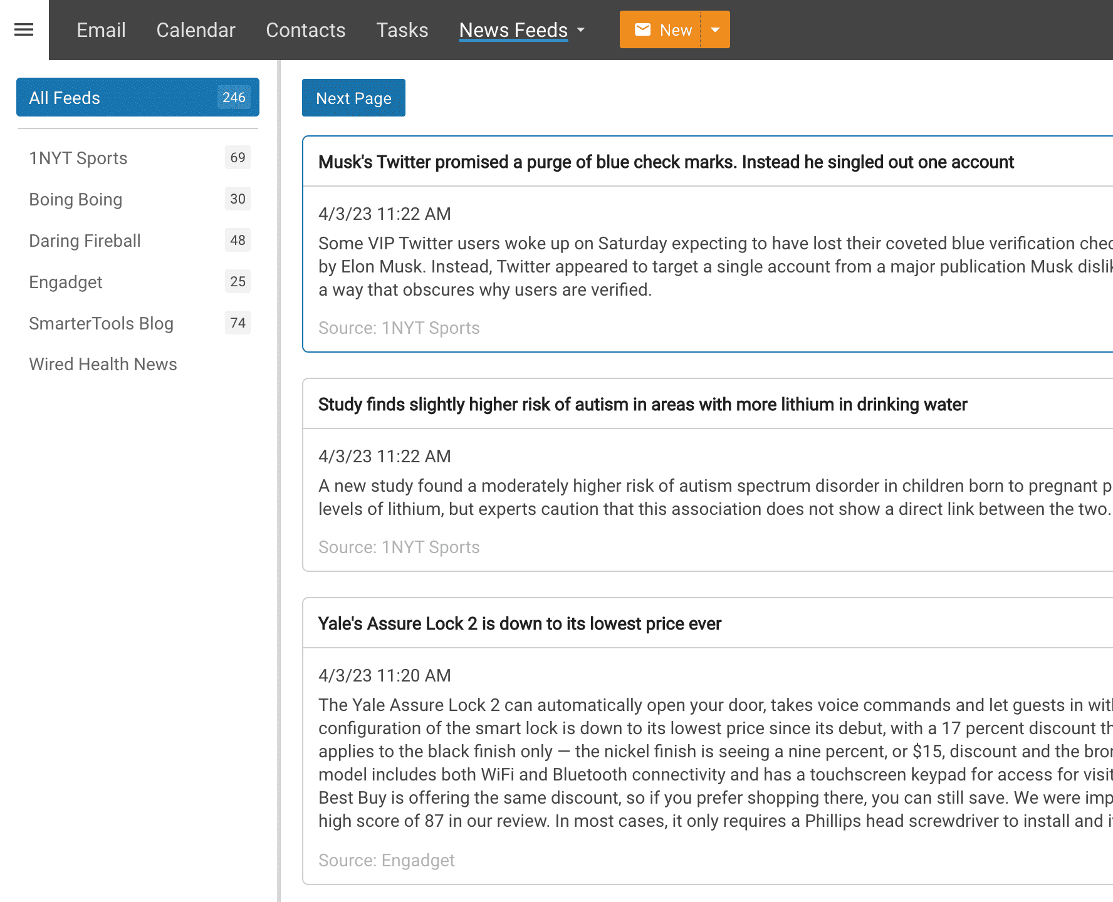
Task: Click the Next Page button
Action: (x=353, y=98)
